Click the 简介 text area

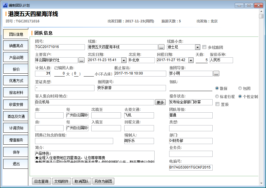(x=95, y=157)
